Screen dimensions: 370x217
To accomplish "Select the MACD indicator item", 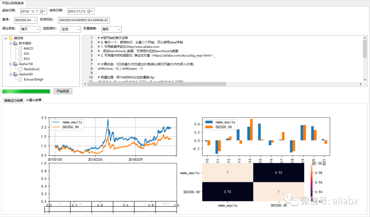I will (x=28, y=48).
